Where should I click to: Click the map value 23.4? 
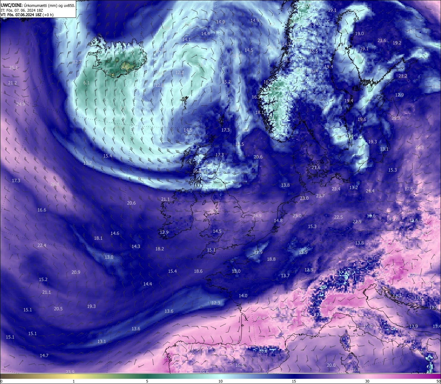[336, 189]
